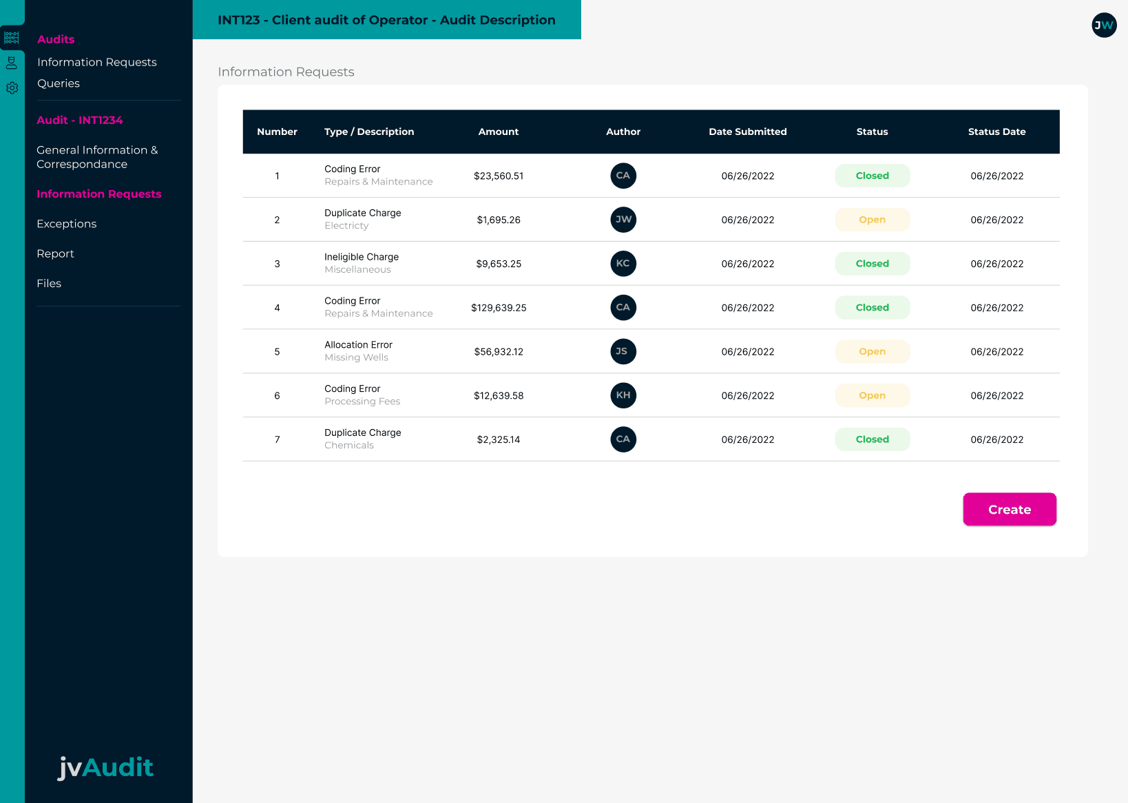Image resolution: width=1128 pixels, height=803 pixels.
Task: Select the user management icon in sidebar
Action: tap(12, 63)
